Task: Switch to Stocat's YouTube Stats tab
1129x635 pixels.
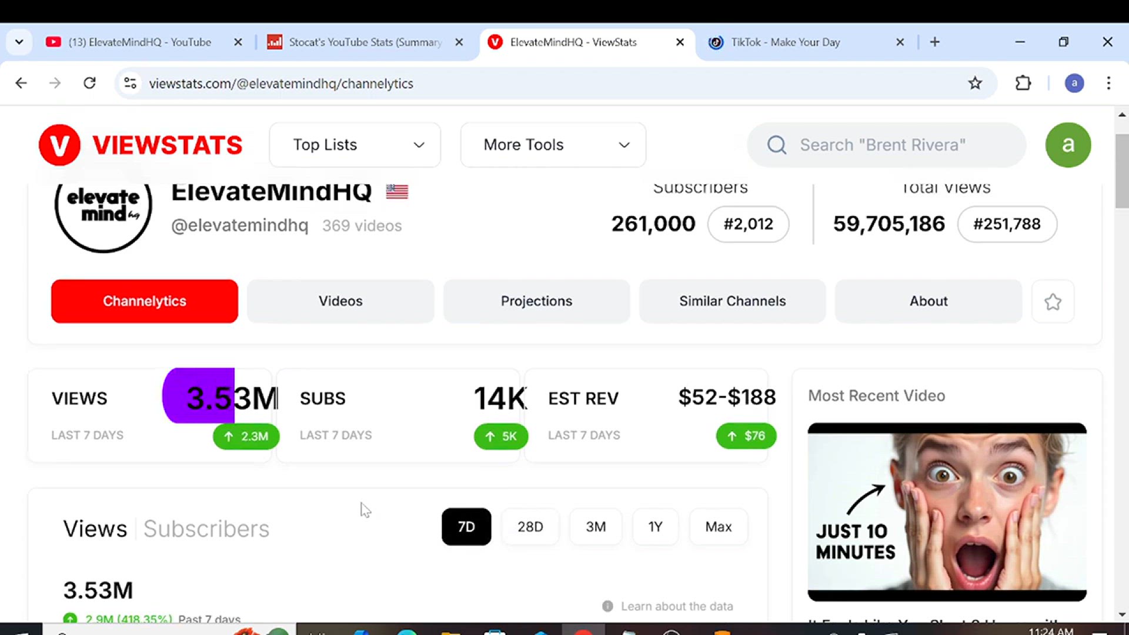Action: [365, 42]
